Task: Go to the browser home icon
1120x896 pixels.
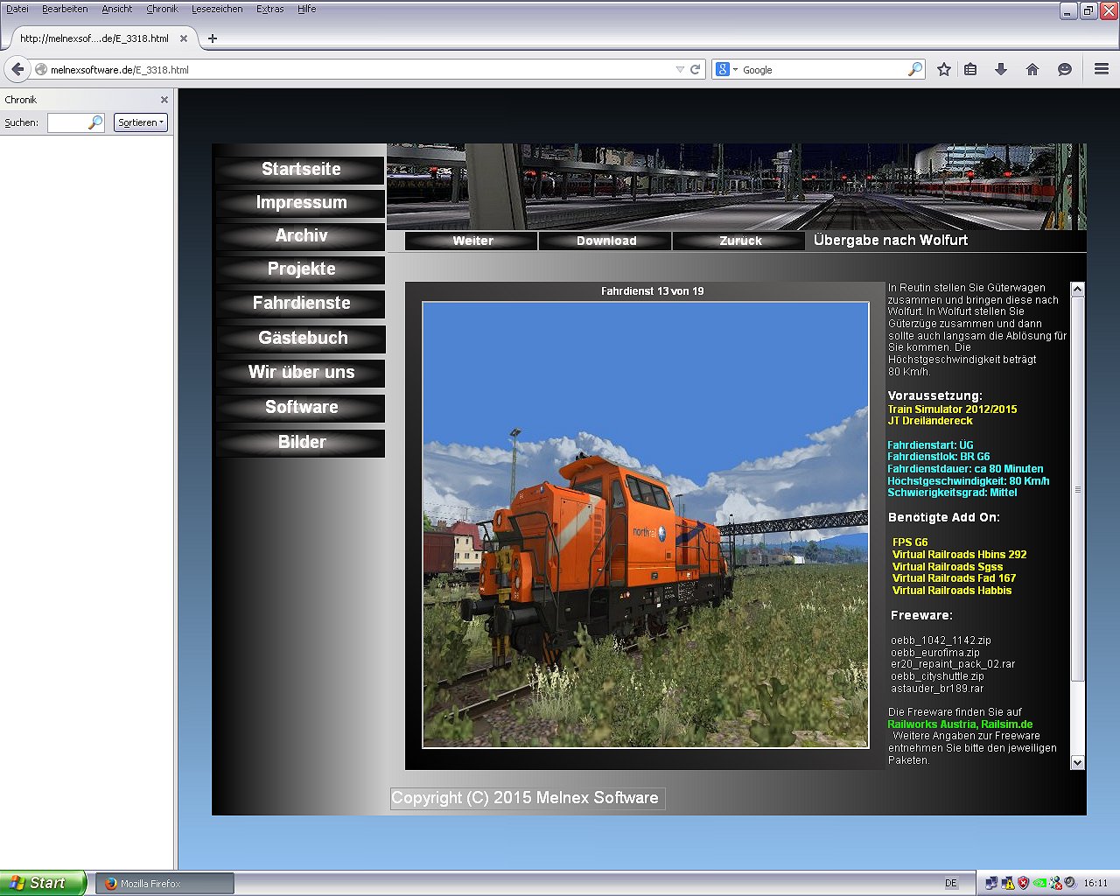Action: (x=1032, y=69)
